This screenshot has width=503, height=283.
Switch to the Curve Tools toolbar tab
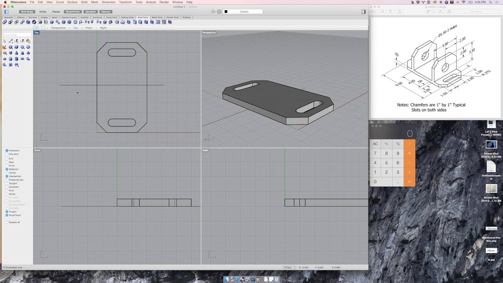tap(112, 17)
